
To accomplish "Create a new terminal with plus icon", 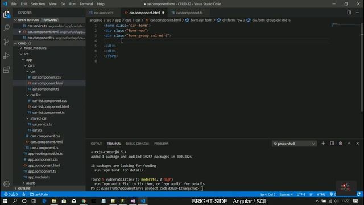I will coord(323,143).
